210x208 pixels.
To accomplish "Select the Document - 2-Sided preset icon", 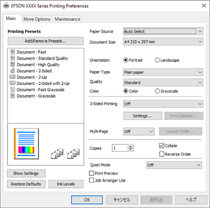I will click(13, 71).
